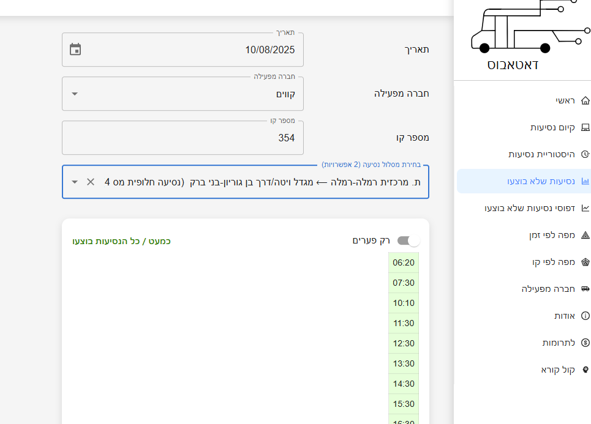Clear the selected route with X
The width and height of the screenshot is (591, 424).
[x=91, y=182]
